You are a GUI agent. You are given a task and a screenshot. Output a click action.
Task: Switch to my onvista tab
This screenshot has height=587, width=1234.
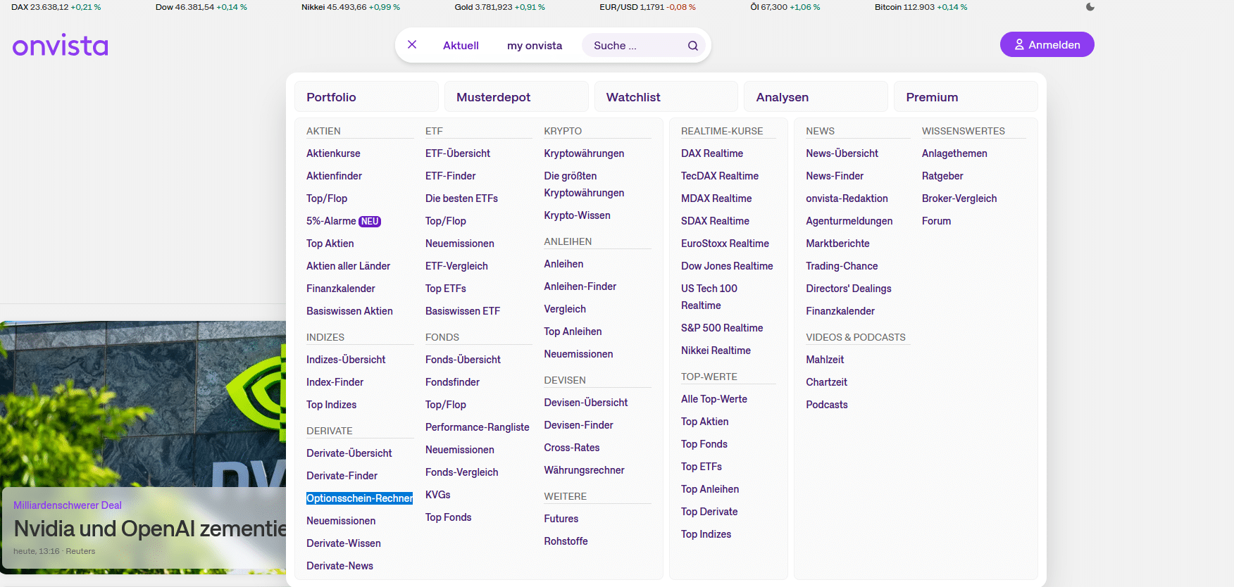tap(534, 46)
